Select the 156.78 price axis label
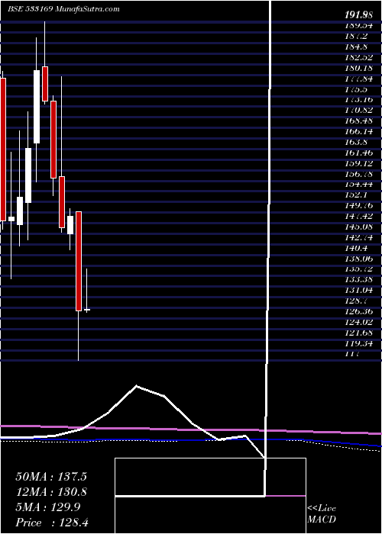382x534 pixels. coord(358,174)
